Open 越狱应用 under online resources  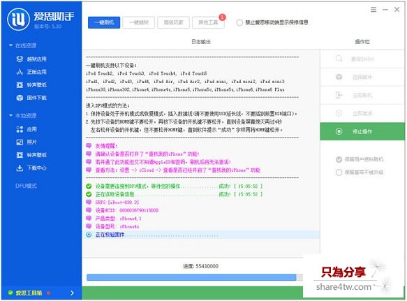pyautogui.click(x=31, y=59)
